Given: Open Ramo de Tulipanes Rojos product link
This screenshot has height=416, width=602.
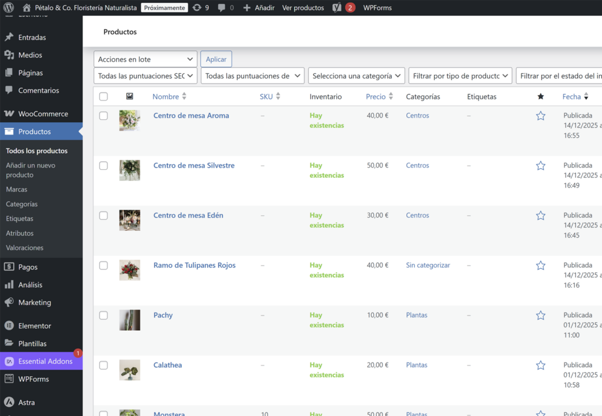Looking at the screenshot, I should [x=195, y=265].
